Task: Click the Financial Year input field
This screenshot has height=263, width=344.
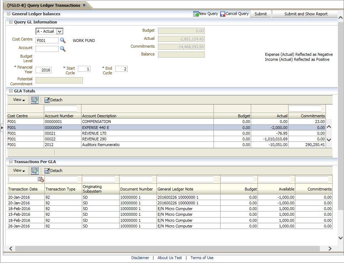Action: click(43, 70)
